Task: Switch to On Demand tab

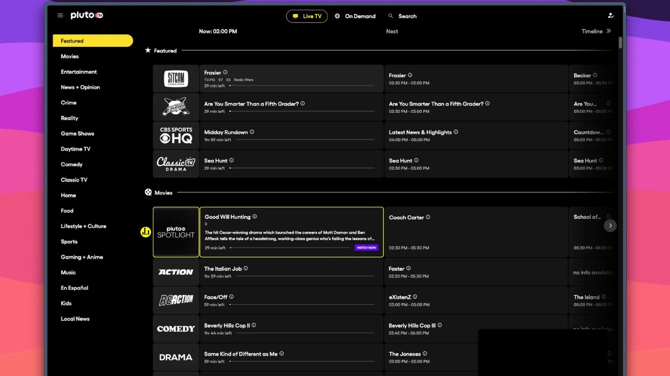Action: [355, 16]
